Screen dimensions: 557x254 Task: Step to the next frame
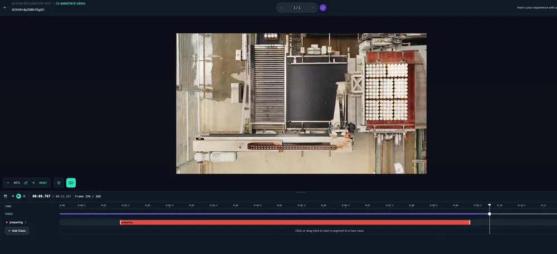coord(24,196)
